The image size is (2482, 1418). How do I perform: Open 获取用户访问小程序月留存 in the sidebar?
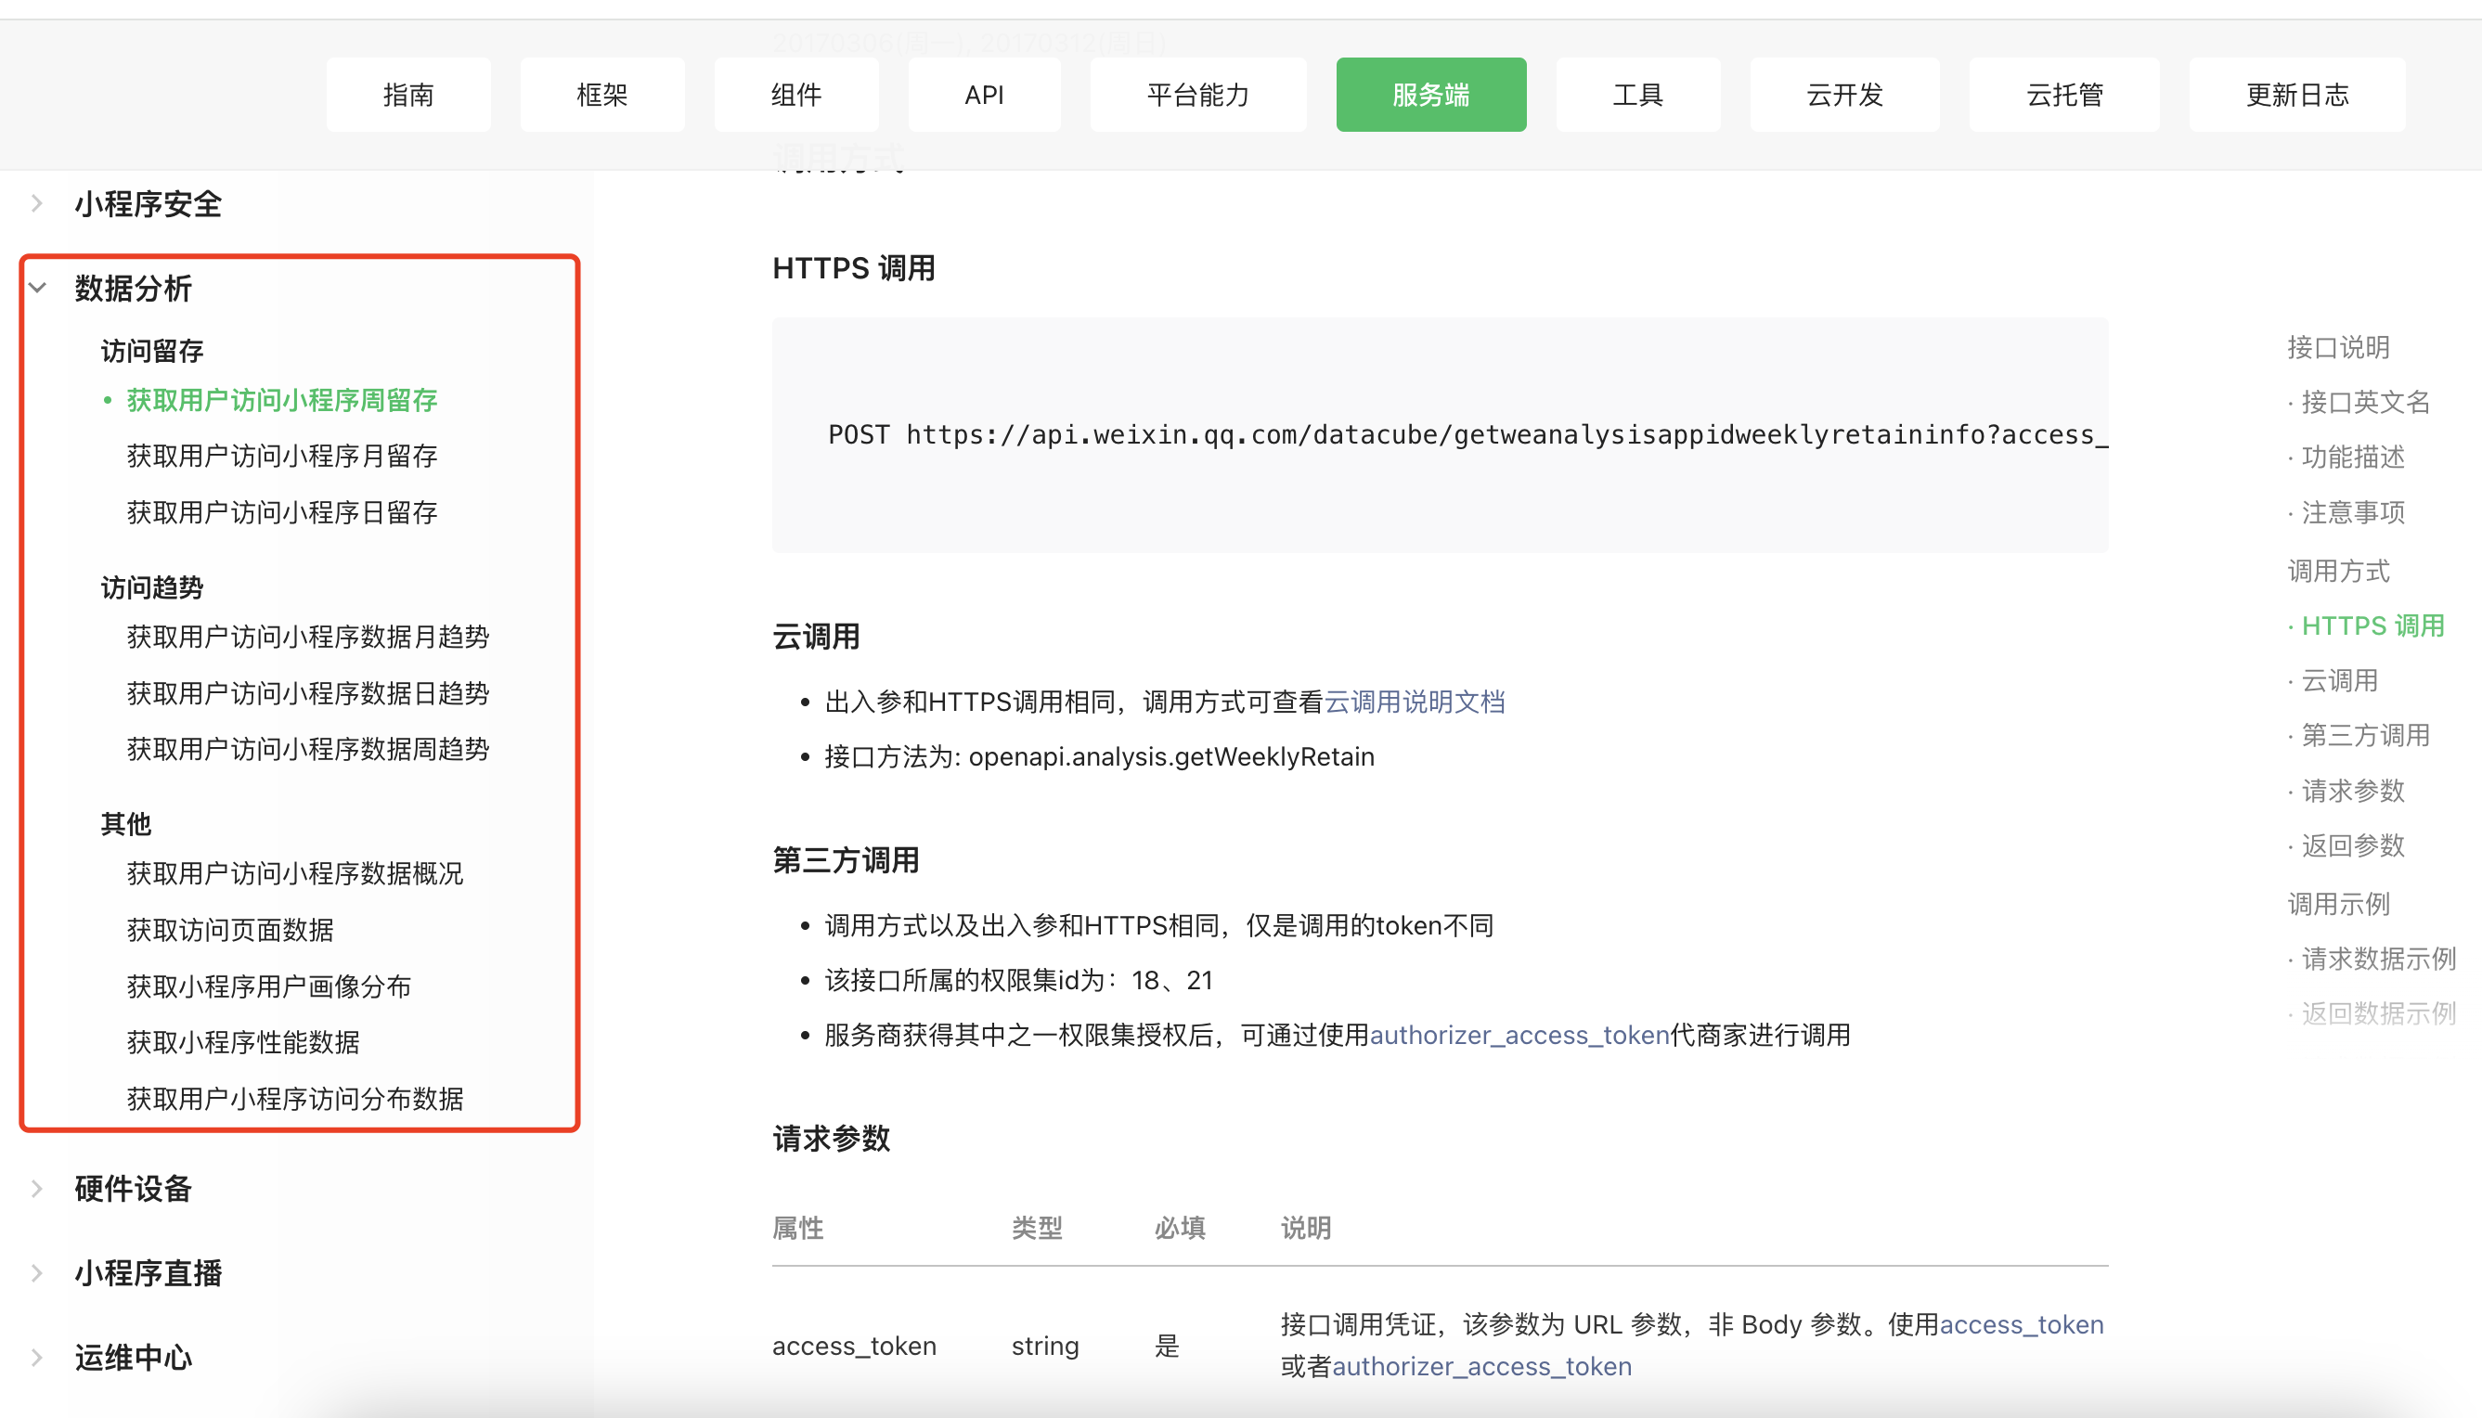(x=281, y=456)
